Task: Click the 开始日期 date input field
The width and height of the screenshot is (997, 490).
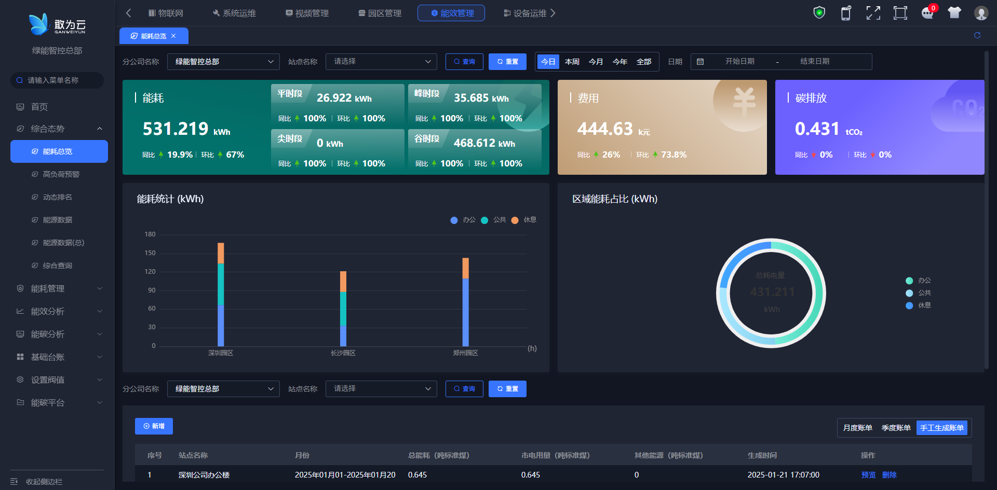Action: pyautogui.click(x=739, y=62)
